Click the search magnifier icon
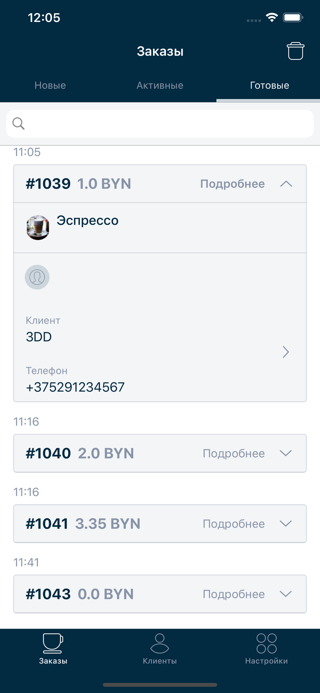 point(18,123)
